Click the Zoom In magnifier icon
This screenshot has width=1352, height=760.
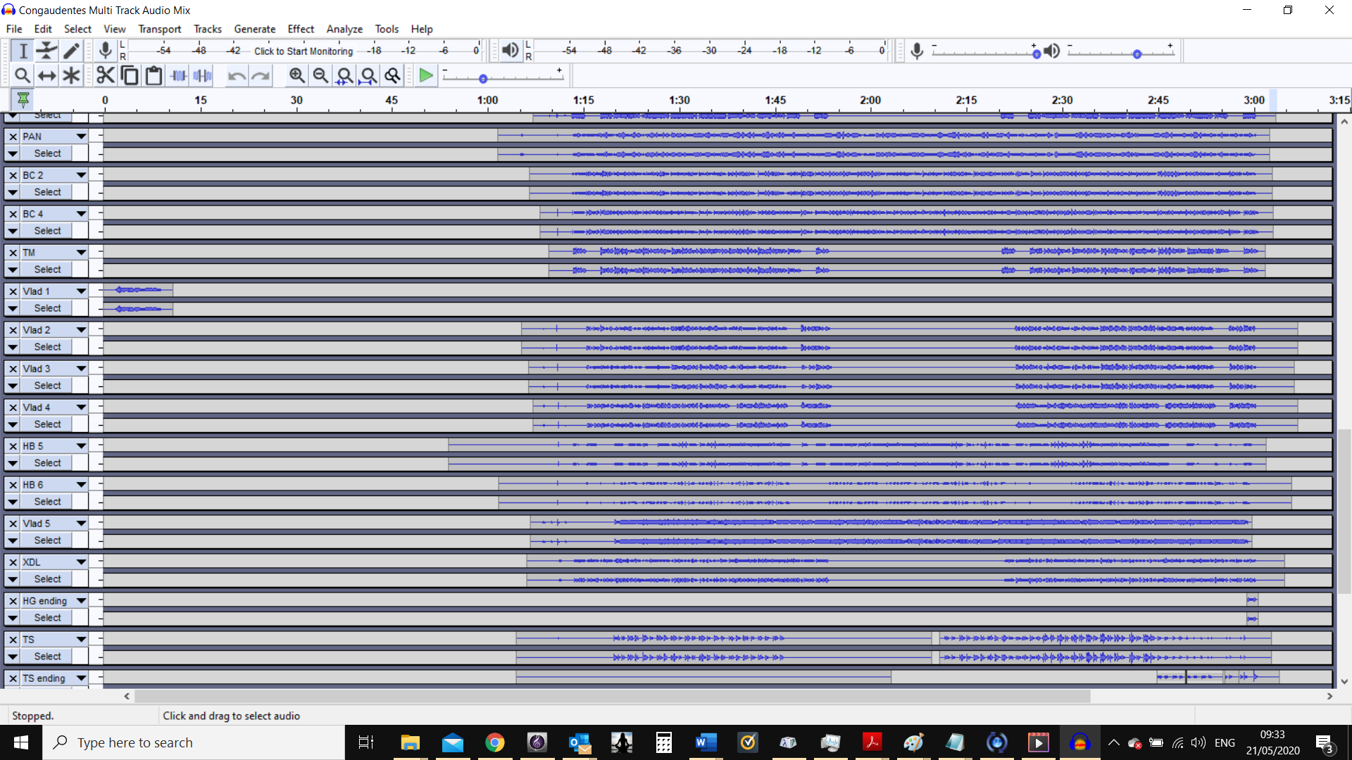[x=296, y=75]
